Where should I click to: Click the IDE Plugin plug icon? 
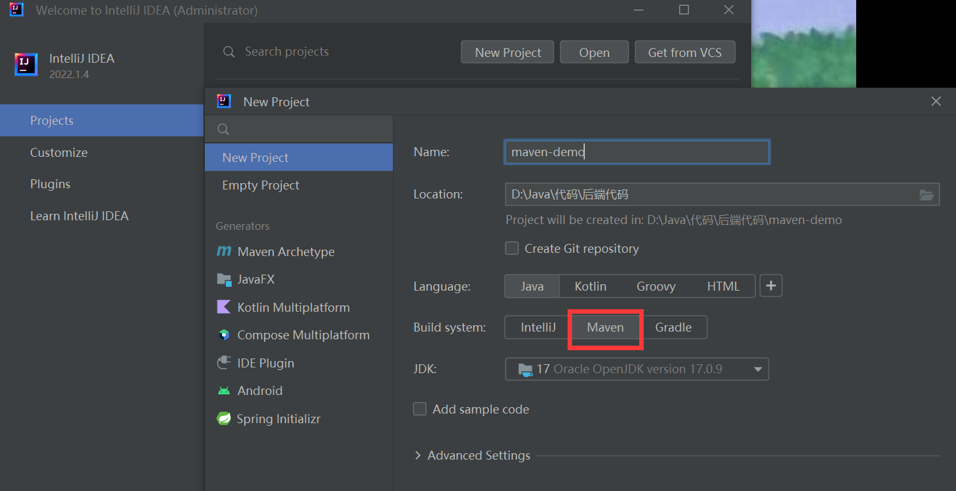point(224,363)
